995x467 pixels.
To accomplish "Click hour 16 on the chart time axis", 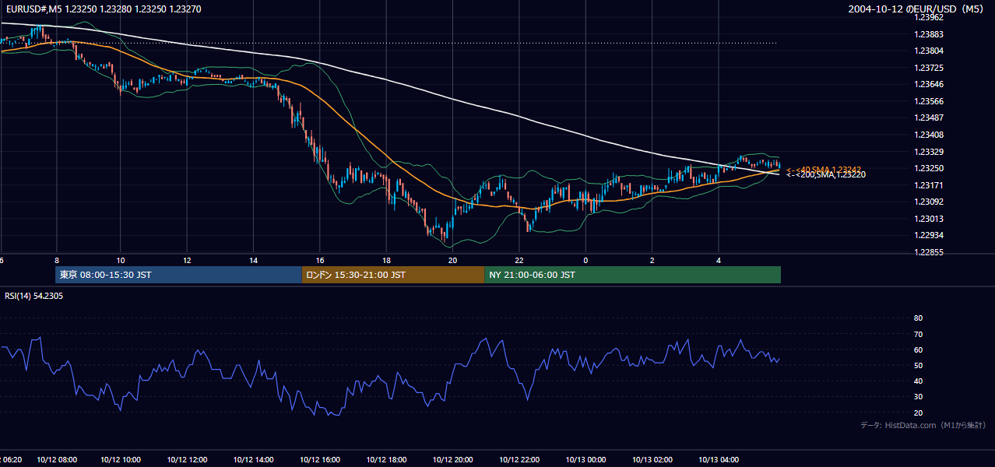I will tap(320, 260).
